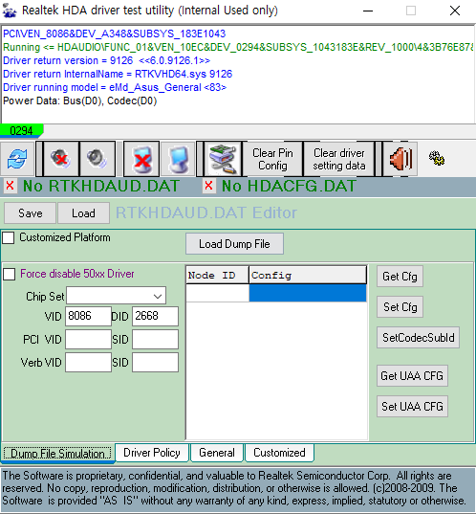Image resolution: width=476 pixels, height=514 pixels.
Task: Click the 'Driver running model = eMd_Asus_General' line
Action: click(x=115, y=87)
